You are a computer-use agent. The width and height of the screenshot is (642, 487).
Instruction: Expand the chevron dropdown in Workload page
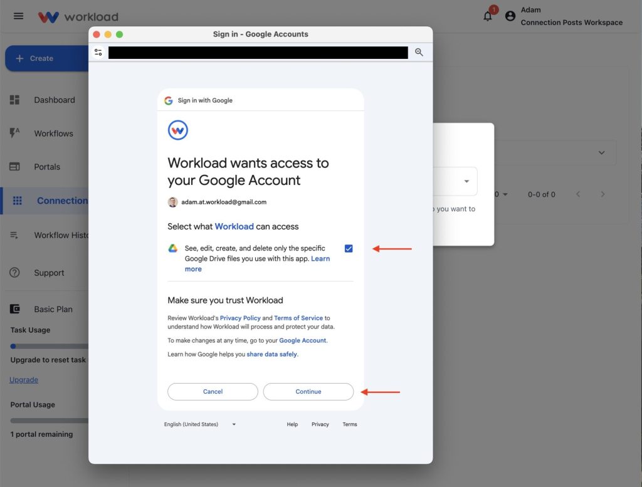(x=601, y=153)
